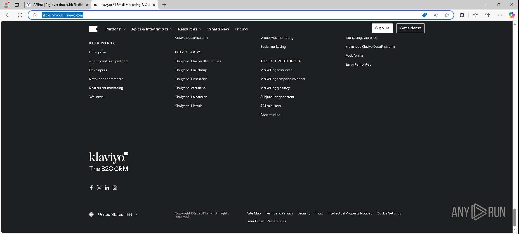Open Settings and more ellipsis menu
This screenshot has height=234, width=519.
pyautogui.click(x=500, y=15)
